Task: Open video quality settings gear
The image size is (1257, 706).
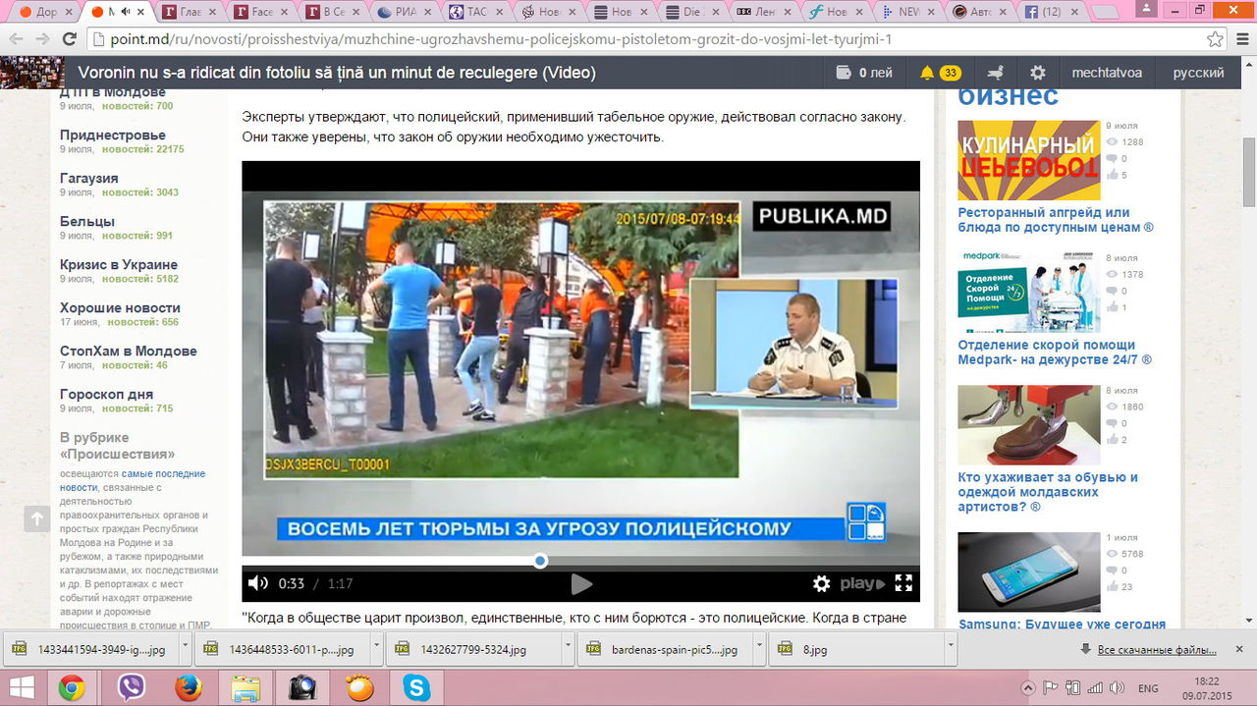Action: point(822,583)
